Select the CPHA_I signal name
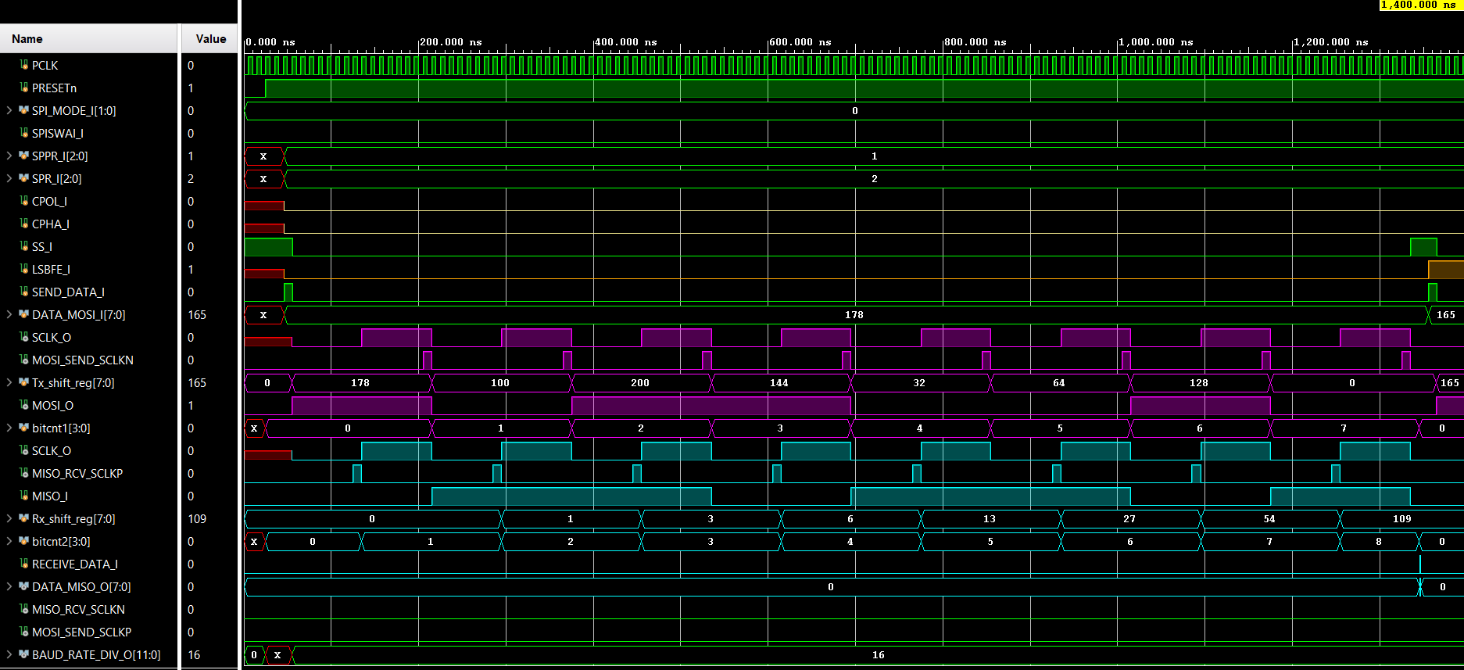This screenshot has height=670, width=1464. pos(51,224)
